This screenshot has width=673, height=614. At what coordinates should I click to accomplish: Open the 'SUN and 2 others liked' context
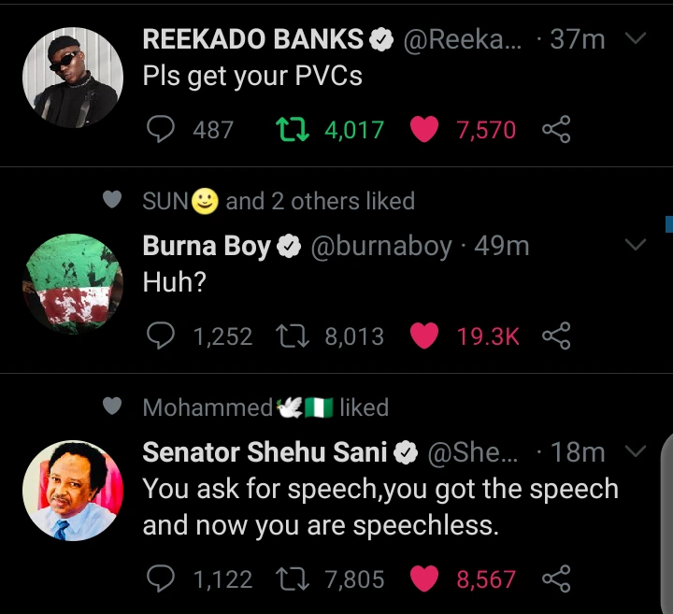click(x=279, y=201)
